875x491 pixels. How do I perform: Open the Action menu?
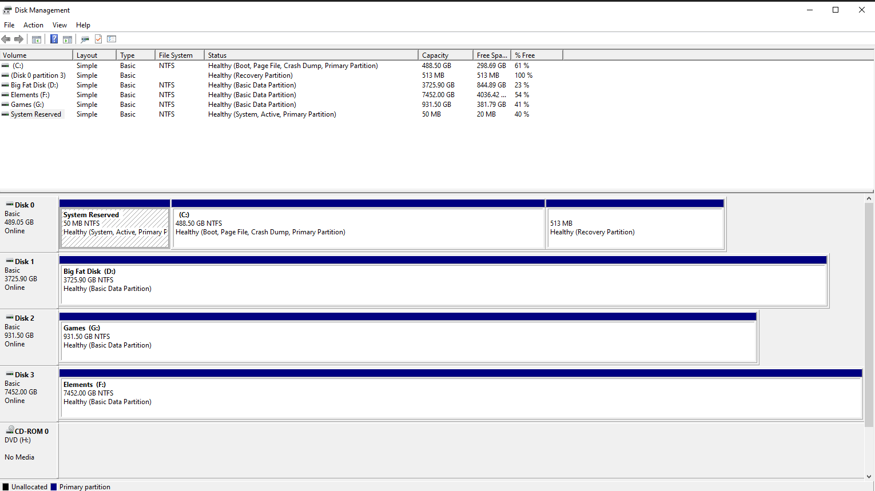tap(33, 25)
